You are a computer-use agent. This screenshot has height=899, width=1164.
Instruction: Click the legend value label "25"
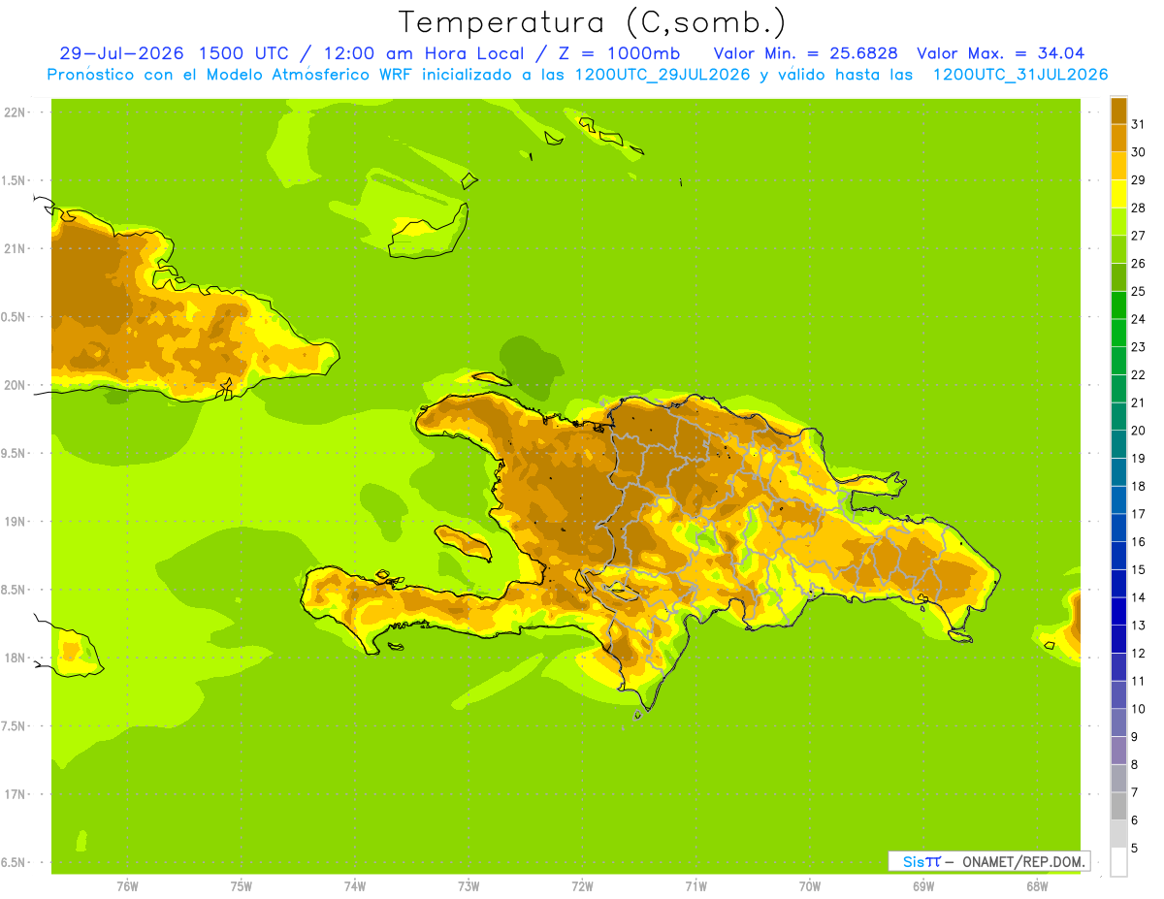coord(1139,291)
